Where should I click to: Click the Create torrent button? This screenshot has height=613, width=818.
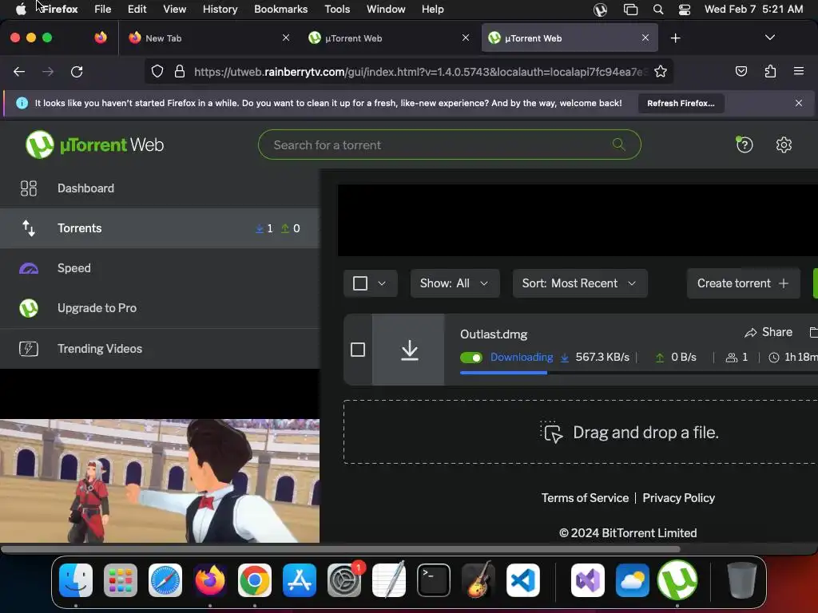(743, 283)
